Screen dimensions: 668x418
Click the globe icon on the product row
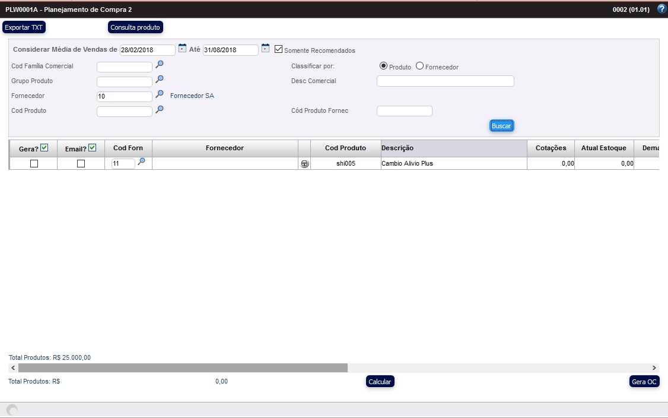tap(305, 163)
